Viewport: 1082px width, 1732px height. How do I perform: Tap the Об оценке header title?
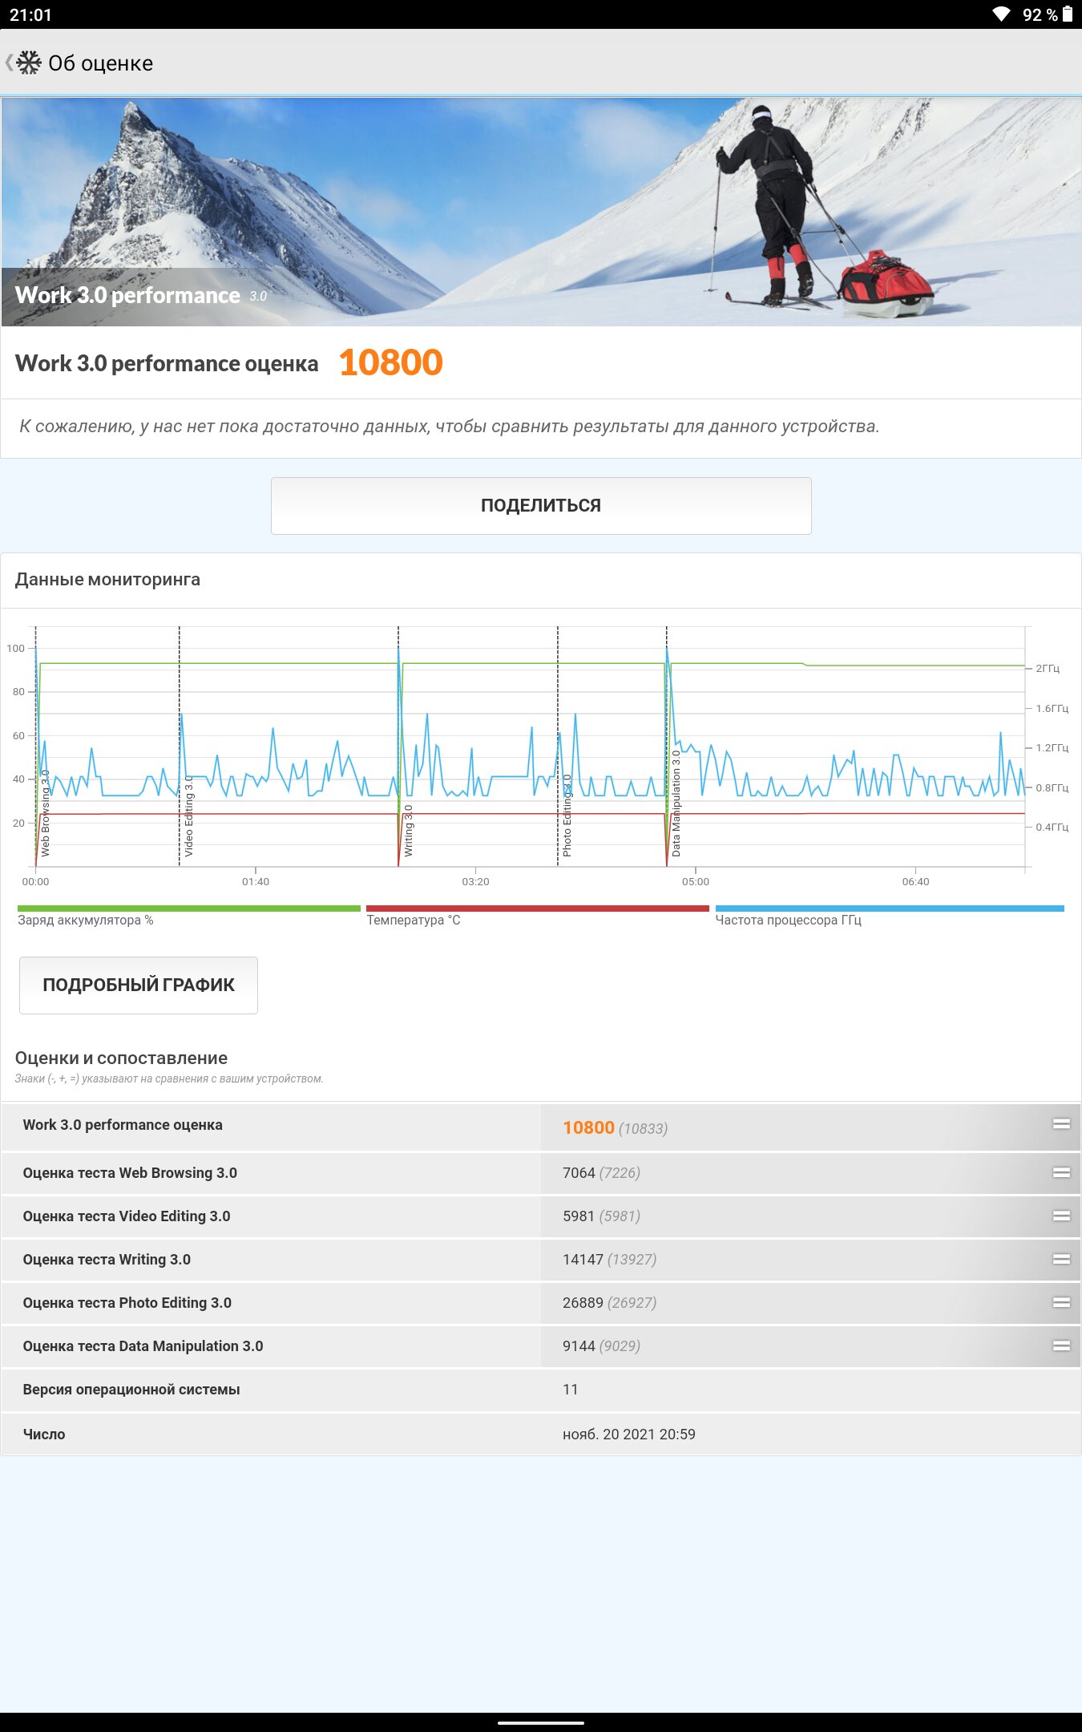coord(101,63)
